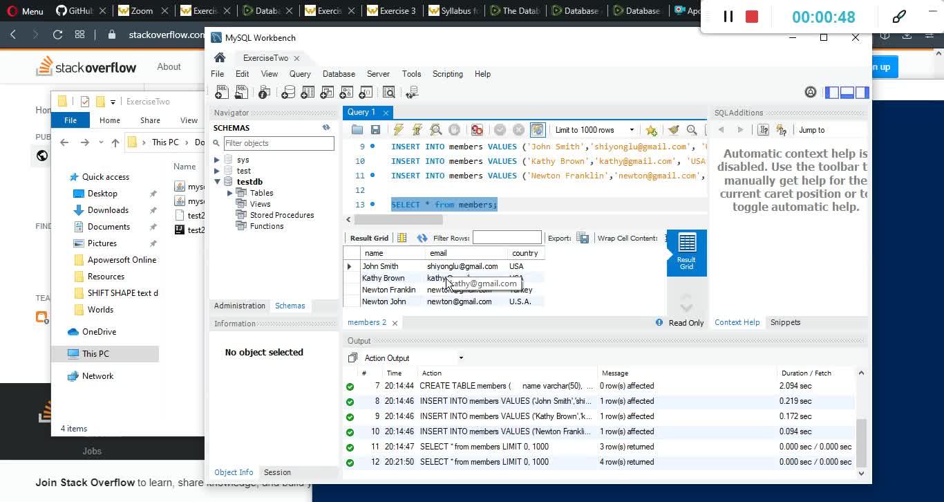Commit transaction check icon
This screenshot has height=502, width=944.
tap(500, 130)
